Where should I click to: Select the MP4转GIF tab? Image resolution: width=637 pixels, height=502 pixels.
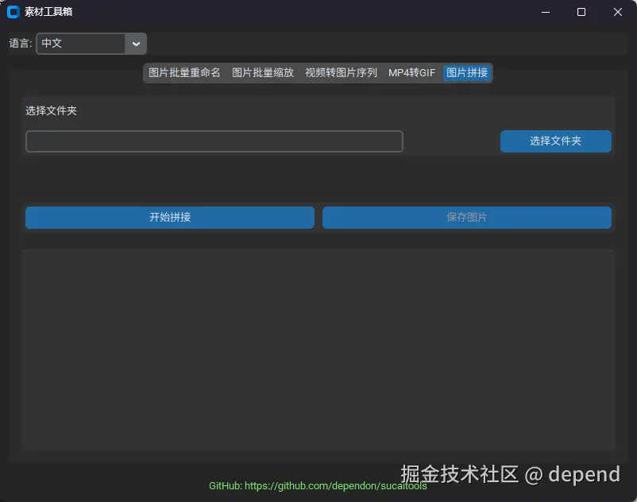tap(411, 73)
